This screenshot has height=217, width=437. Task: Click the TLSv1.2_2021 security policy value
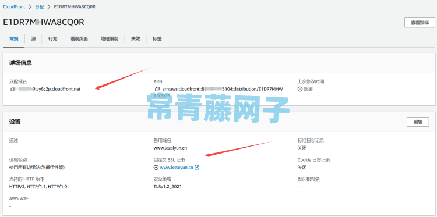click(167, 186)
